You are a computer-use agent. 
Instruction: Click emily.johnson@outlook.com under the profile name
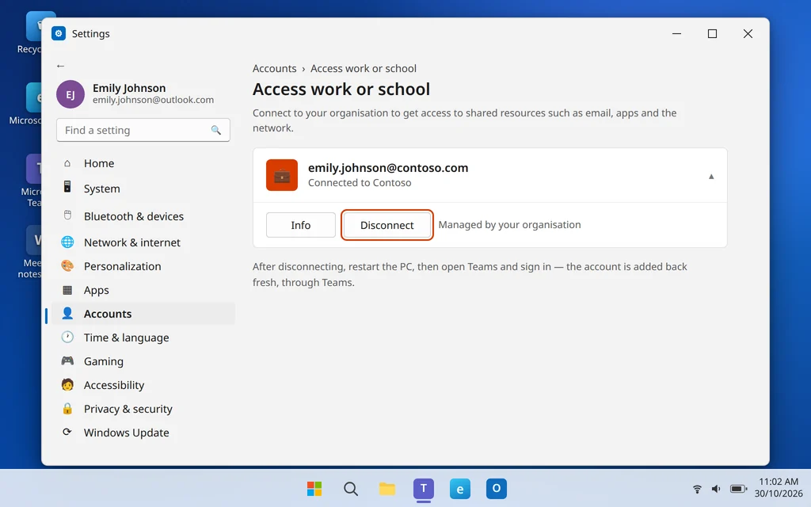point(153,100)
